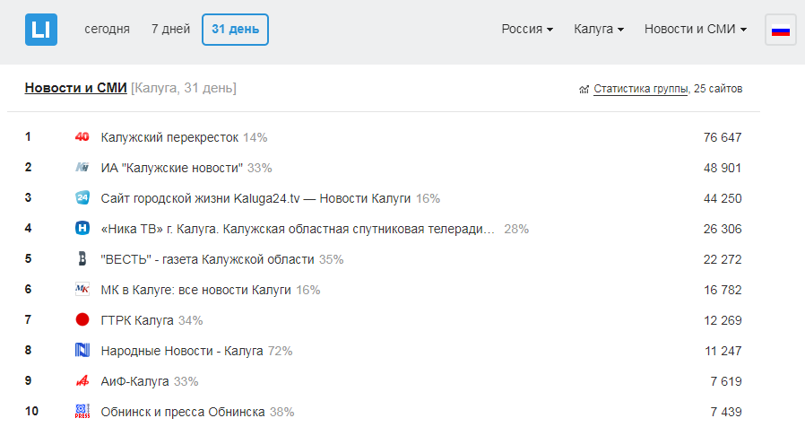Open ИА "Калужские новости" site link
805x427 pixels.
click(x=172, y=168)
